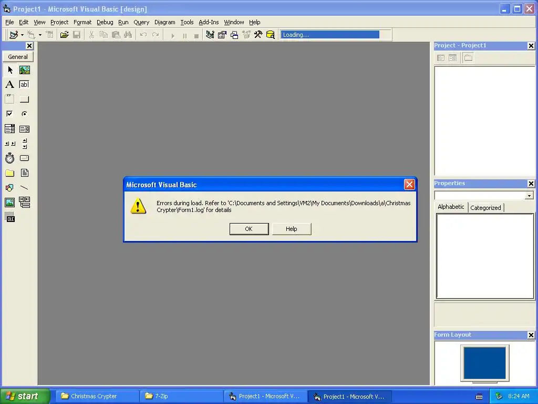This screenshot has height=404, width=538.
Task: Click OK in the error dialog
Action: pos(249,229)
